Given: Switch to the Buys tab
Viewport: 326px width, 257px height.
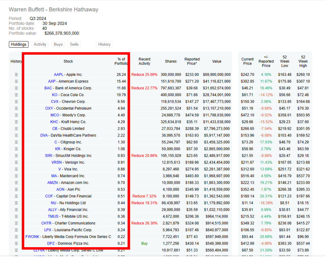Looking at the screenshot, I should point(58,44).
